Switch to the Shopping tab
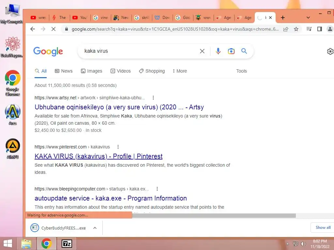334x250 pixels. point(152,71)
